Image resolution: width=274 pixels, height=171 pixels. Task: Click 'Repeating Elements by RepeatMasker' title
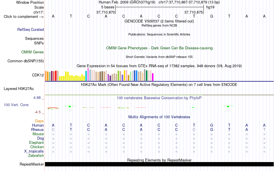click(x=159, y=160)
